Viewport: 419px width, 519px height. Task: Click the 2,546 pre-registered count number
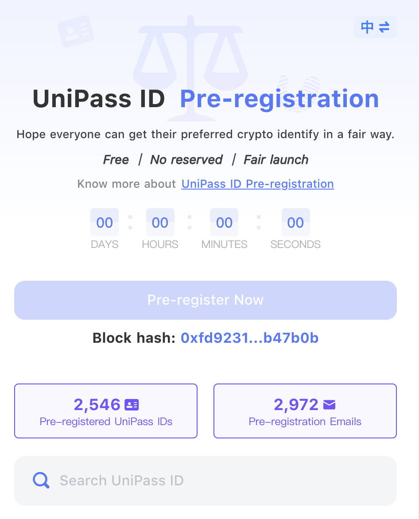click(97, 404)
